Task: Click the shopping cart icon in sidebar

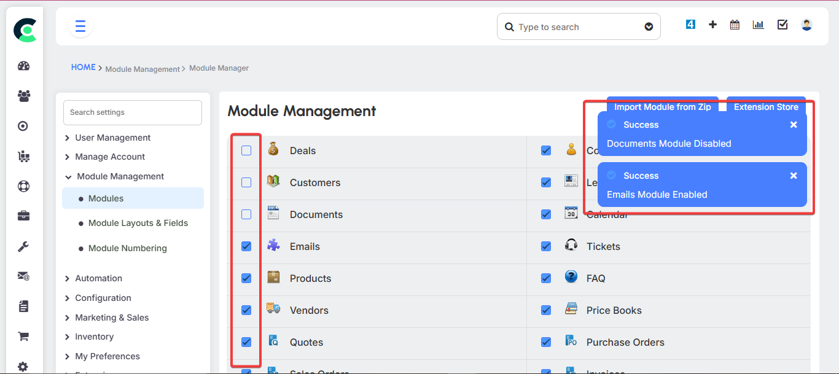Action: 23,336
